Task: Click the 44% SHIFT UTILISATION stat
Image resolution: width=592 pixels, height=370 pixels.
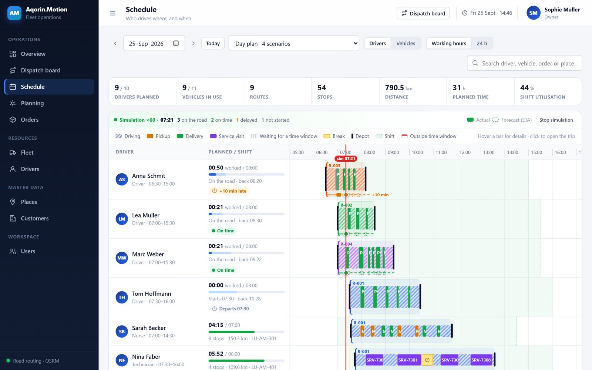Action: (x=548, y=91)
